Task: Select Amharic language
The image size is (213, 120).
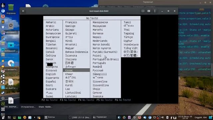Action: pos(51,22)
